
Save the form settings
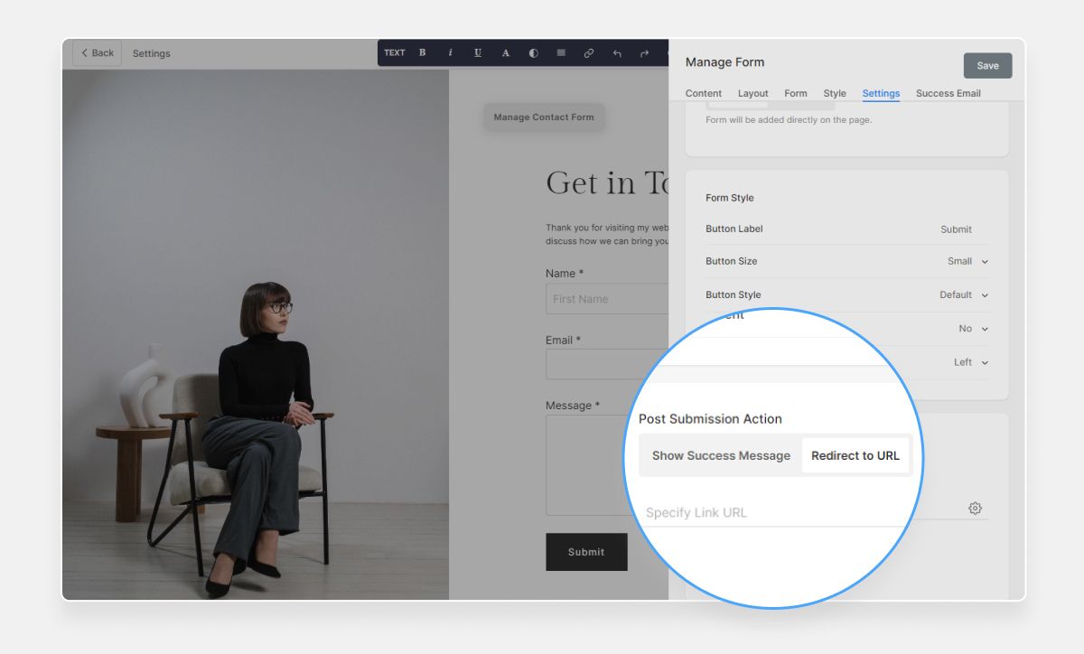(986, 65)
